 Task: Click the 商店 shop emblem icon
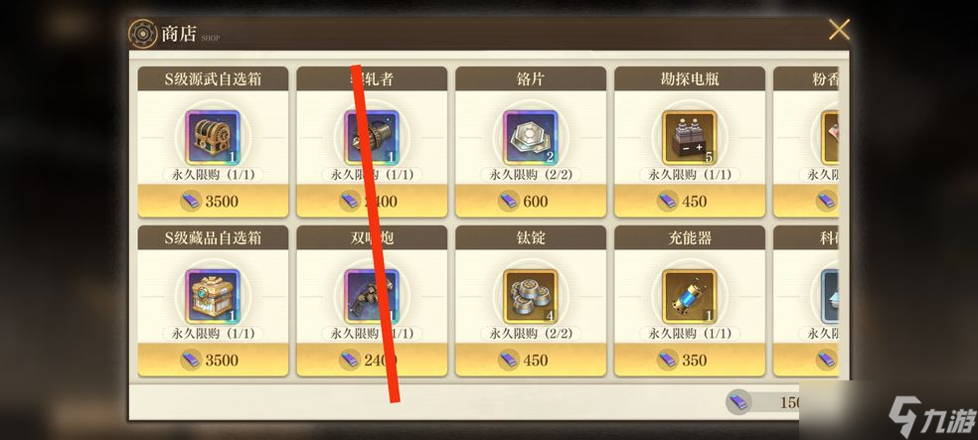tap(143, 34)
